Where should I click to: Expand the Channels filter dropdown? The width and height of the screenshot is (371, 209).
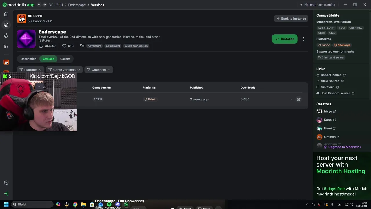point(99,70)
